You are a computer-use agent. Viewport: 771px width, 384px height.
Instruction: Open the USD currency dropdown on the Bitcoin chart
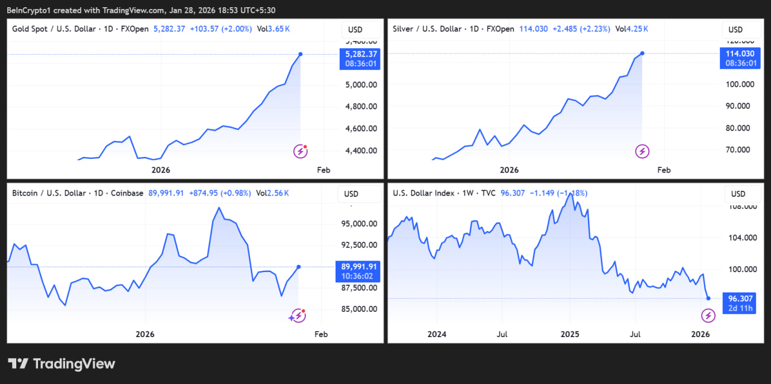(351, 194)
